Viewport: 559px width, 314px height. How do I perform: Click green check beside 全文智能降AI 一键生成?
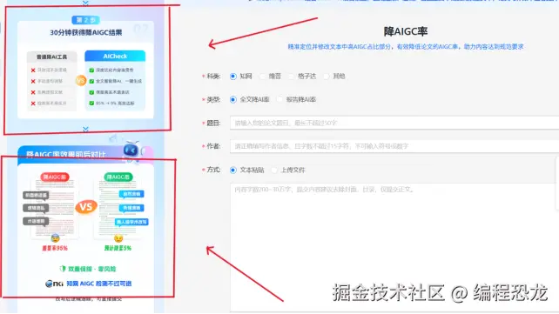click(91, 81)
